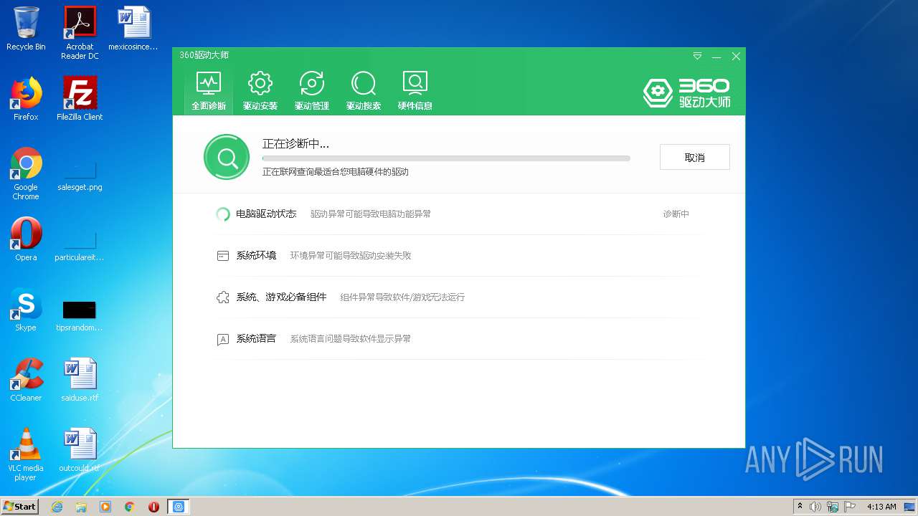Go to the 驱动搜索 tab
The height and width of the screenshot is (516, 918).
[364, 91]
